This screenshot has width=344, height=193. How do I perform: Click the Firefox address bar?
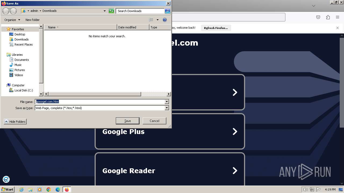coord(228,17)
